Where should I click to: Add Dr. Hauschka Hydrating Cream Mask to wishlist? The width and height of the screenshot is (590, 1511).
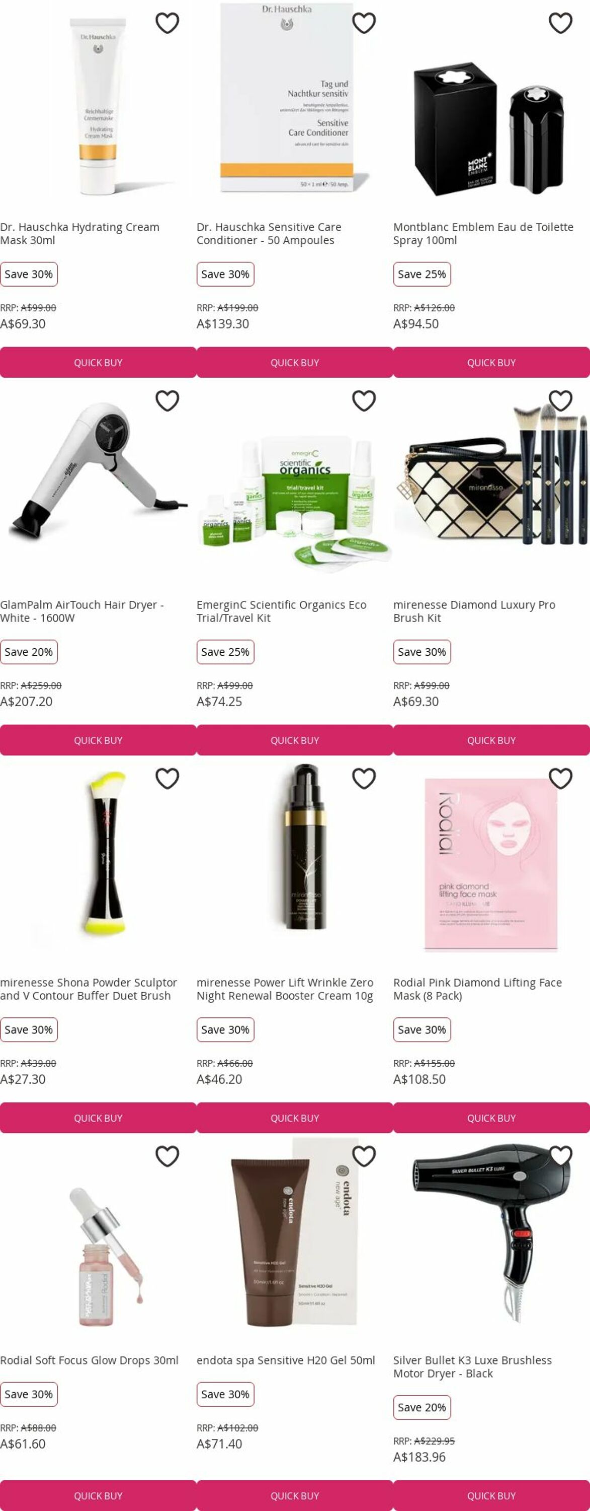click(x=167, y=23)
